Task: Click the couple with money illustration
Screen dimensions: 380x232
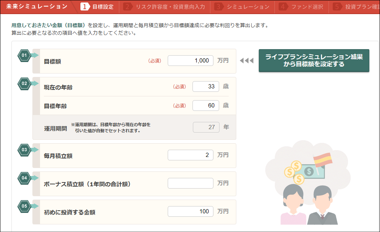Action: pos(308,182)
